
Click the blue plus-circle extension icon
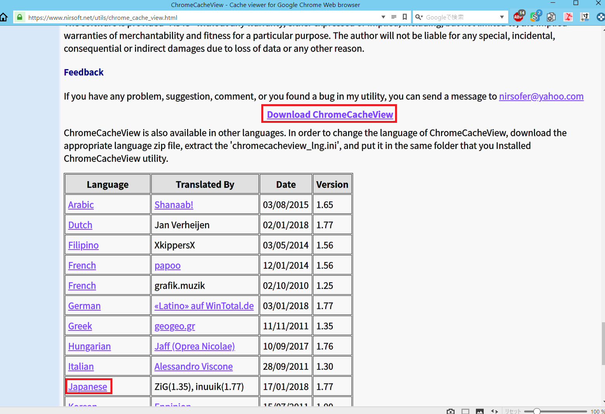pyautogui.click(x=601, y=17)
